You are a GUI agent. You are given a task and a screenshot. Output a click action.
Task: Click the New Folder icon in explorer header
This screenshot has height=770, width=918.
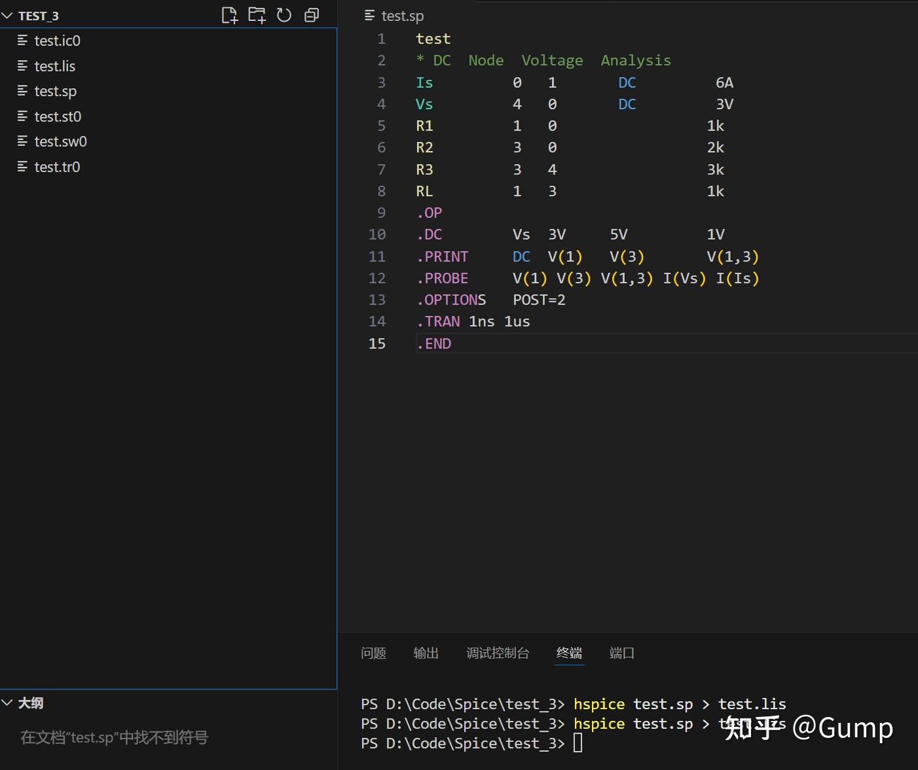[x=257, y=15]
